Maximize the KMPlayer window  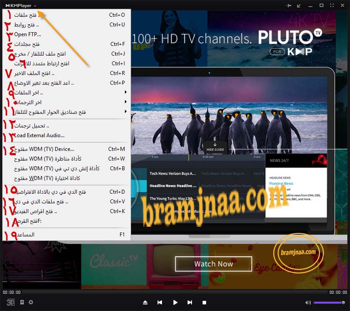click(321, 5)
